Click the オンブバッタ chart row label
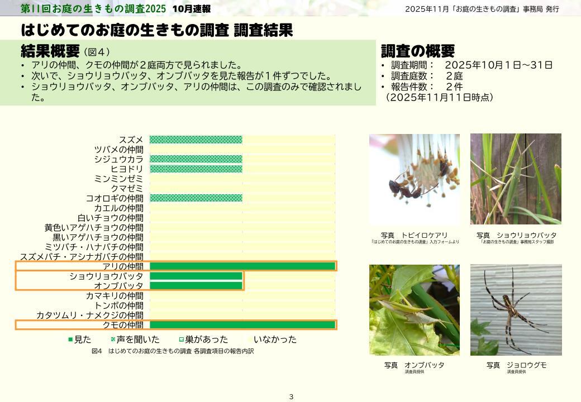The height and width of the screenshot is (402, 581). coord(118,286)
